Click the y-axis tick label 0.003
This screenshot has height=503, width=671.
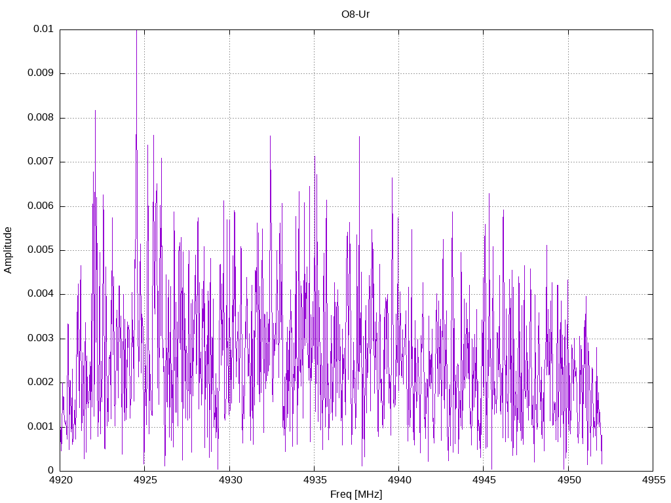41,339
